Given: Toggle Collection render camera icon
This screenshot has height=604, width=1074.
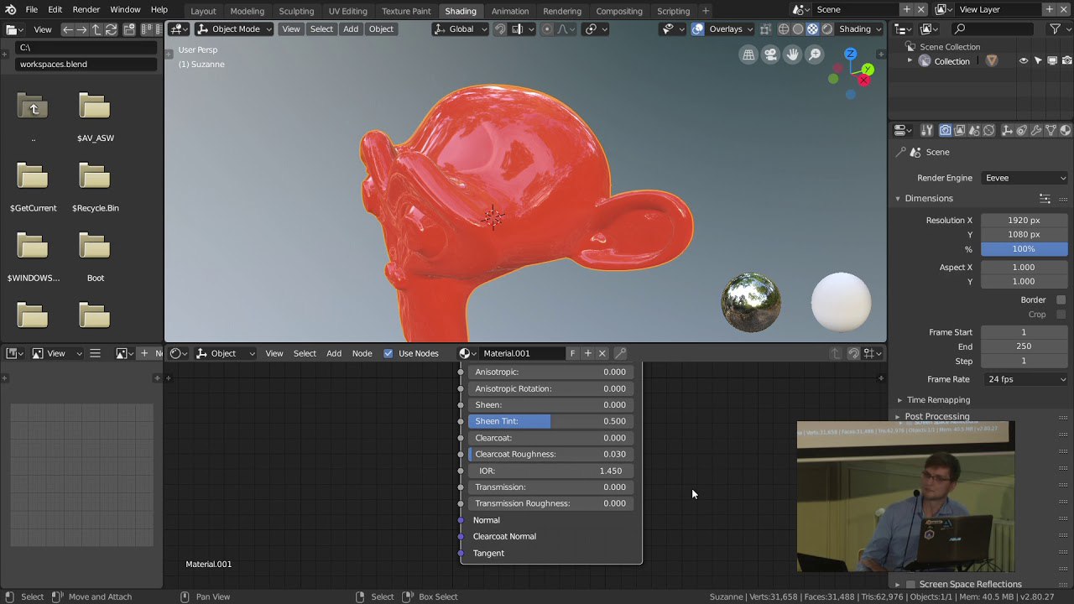Looking at the screenshot, I should [1066, 60].
